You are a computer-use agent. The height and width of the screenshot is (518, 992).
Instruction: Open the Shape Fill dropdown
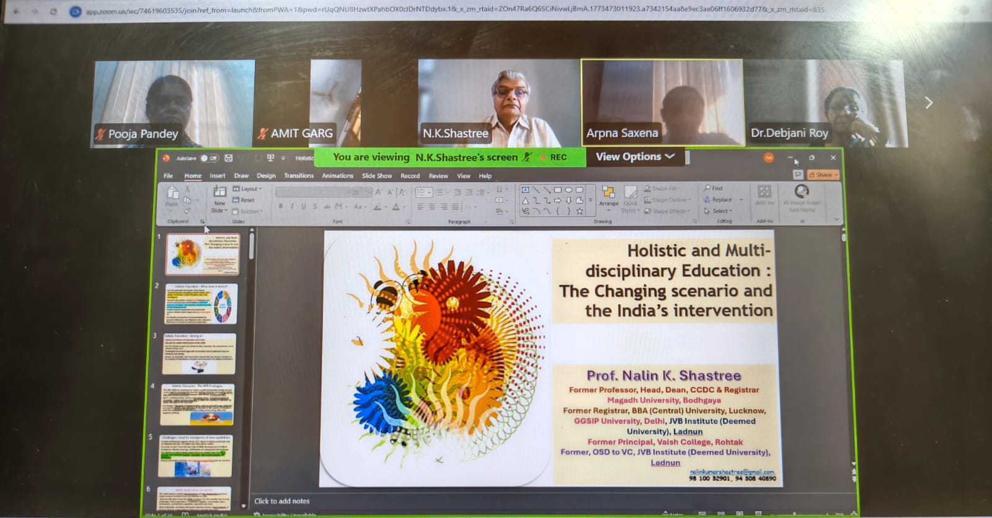(x=662, y=188)
